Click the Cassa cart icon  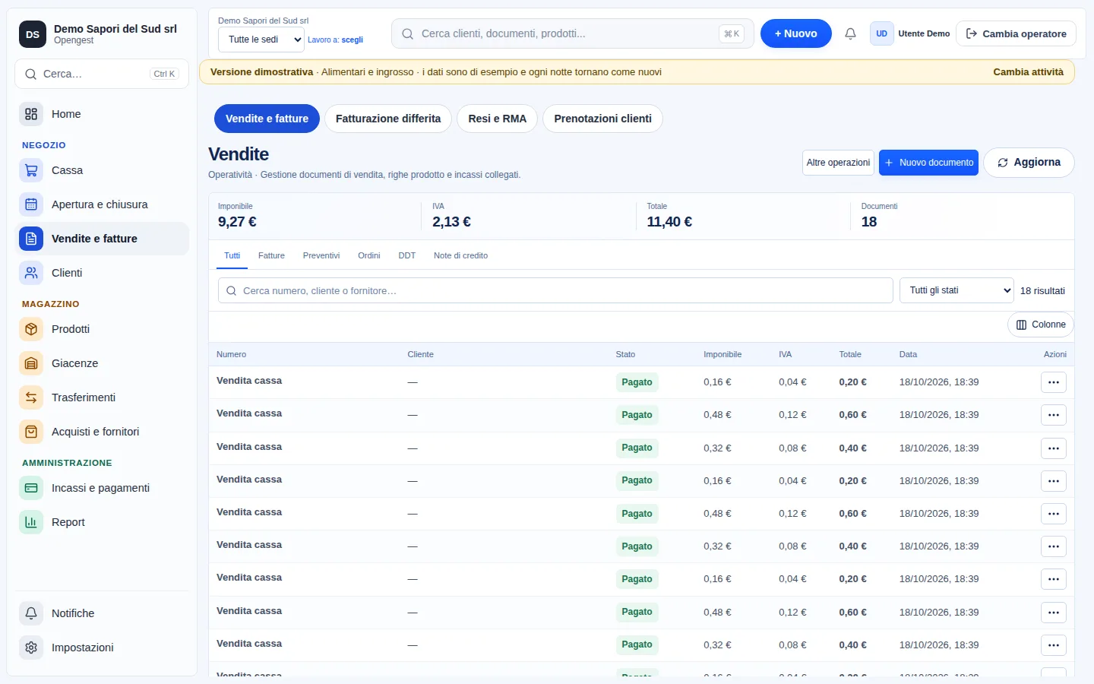(31, 170)
